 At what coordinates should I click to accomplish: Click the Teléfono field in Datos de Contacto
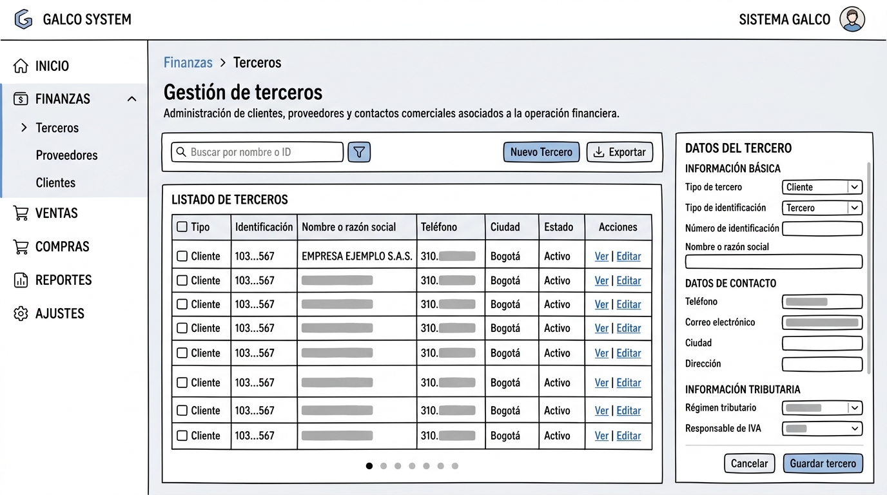click(x=822, y=302)
